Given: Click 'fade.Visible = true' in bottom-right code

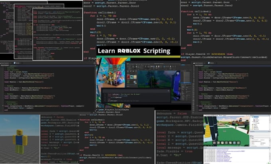Looking at the screenshot, I should (175, 151).
